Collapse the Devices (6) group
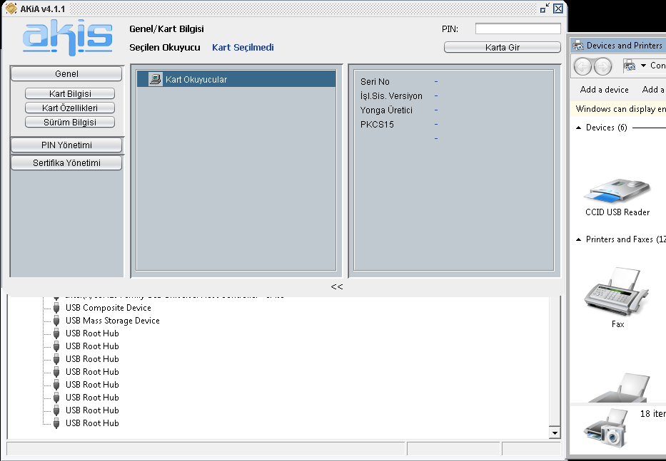The image size is (666, 461). 579,128
